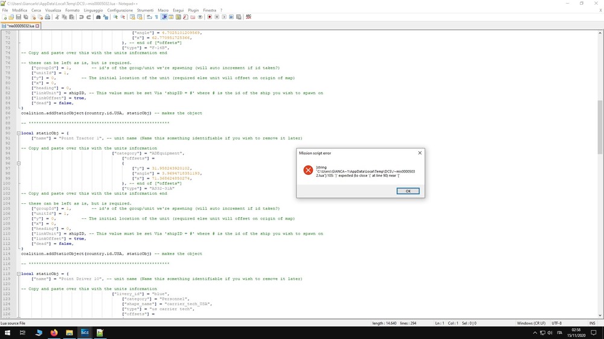Open the notification center icon
The width and height of the screenshot is (604, 339).
coord(594,332)
